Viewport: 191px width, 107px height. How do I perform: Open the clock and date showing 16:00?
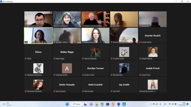(182, 104)
